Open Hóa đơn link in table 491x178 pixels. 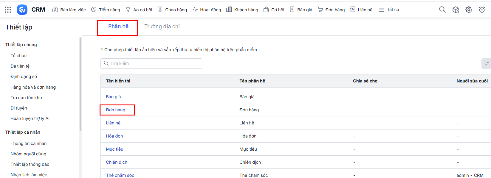coord(114,136)
